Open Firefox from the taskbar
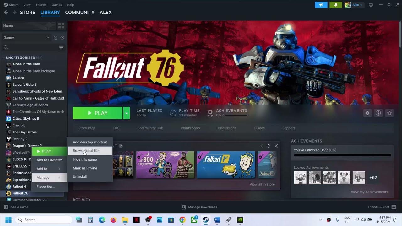The height and width of the screenshot is (226, 402). (x=113, y=220)
